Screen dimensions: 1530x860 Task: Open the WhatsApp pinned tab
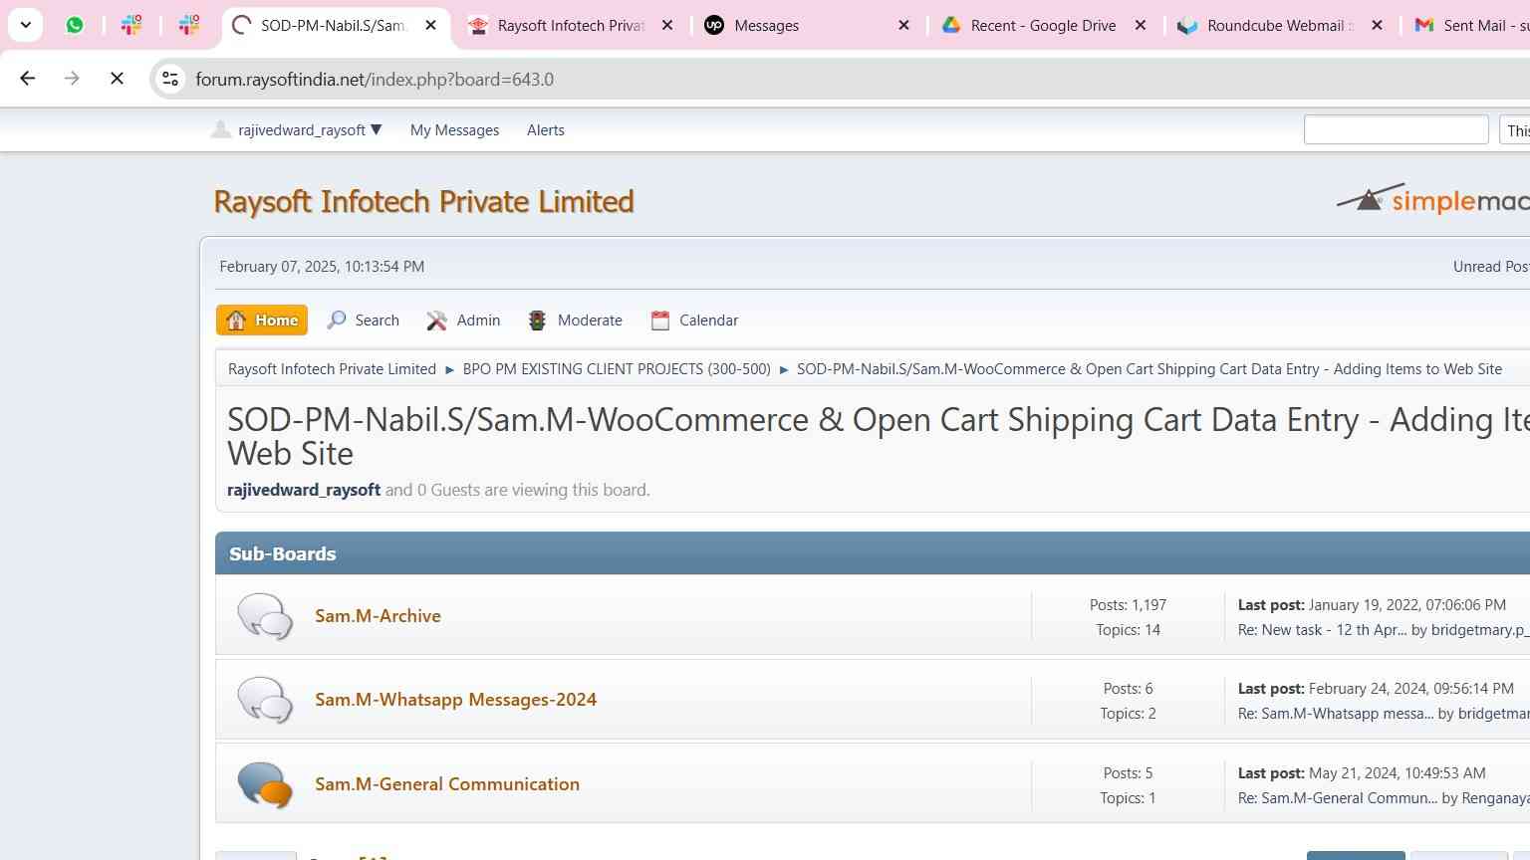pyautogui.click(x=75, y=26)
